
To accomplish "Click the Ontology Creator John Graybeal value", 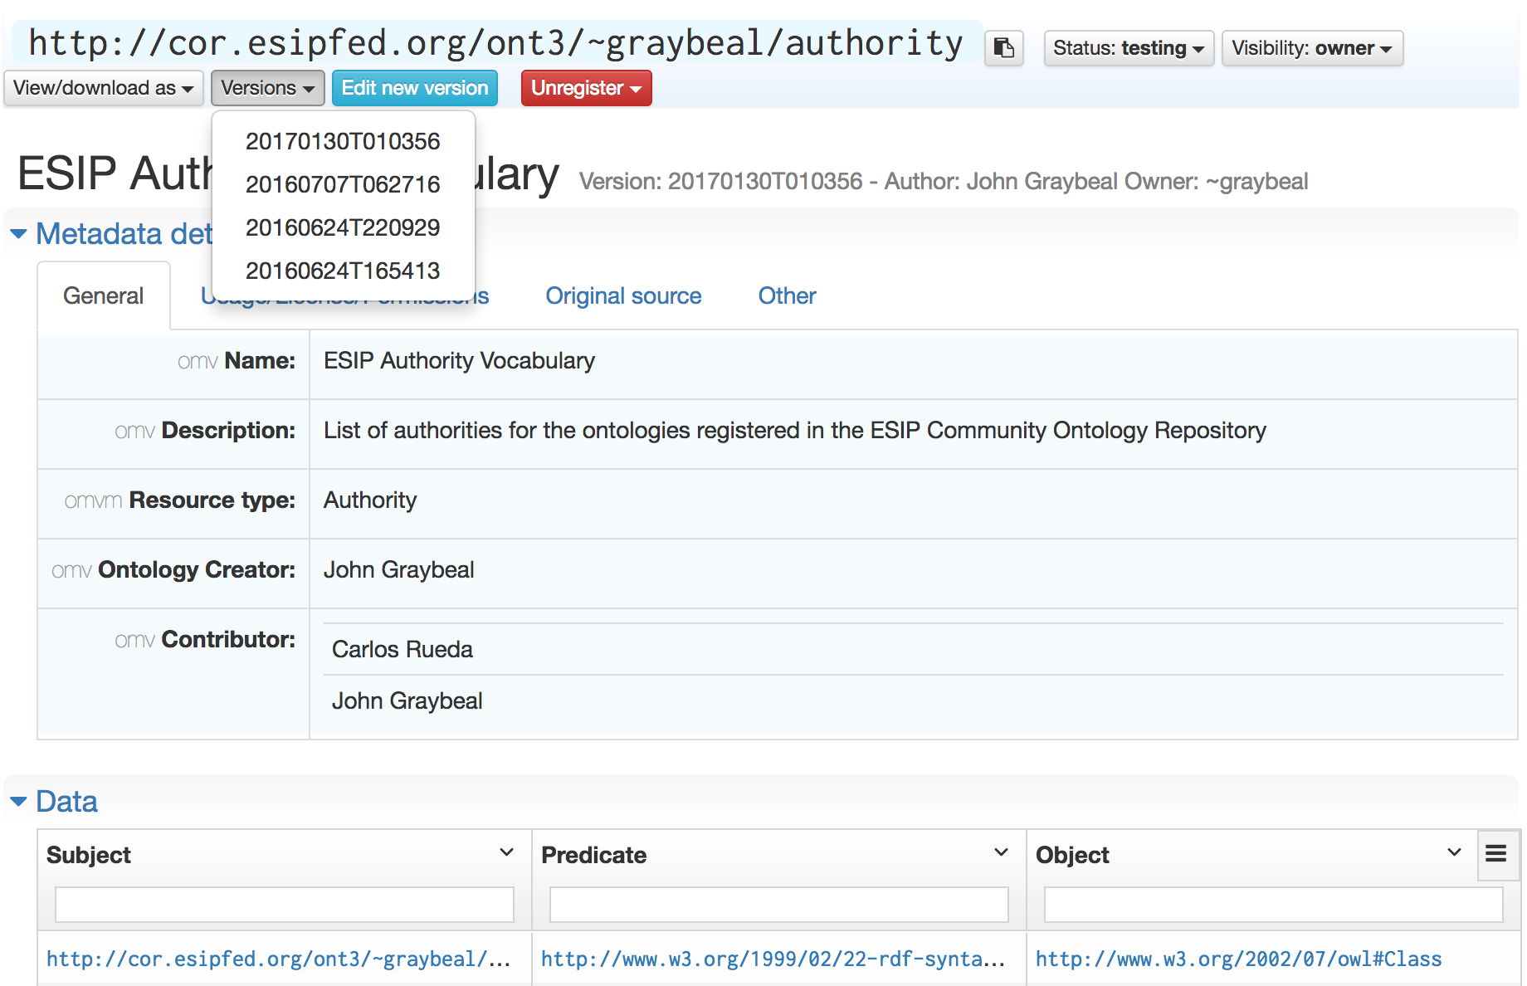I will tap(399, 570).
